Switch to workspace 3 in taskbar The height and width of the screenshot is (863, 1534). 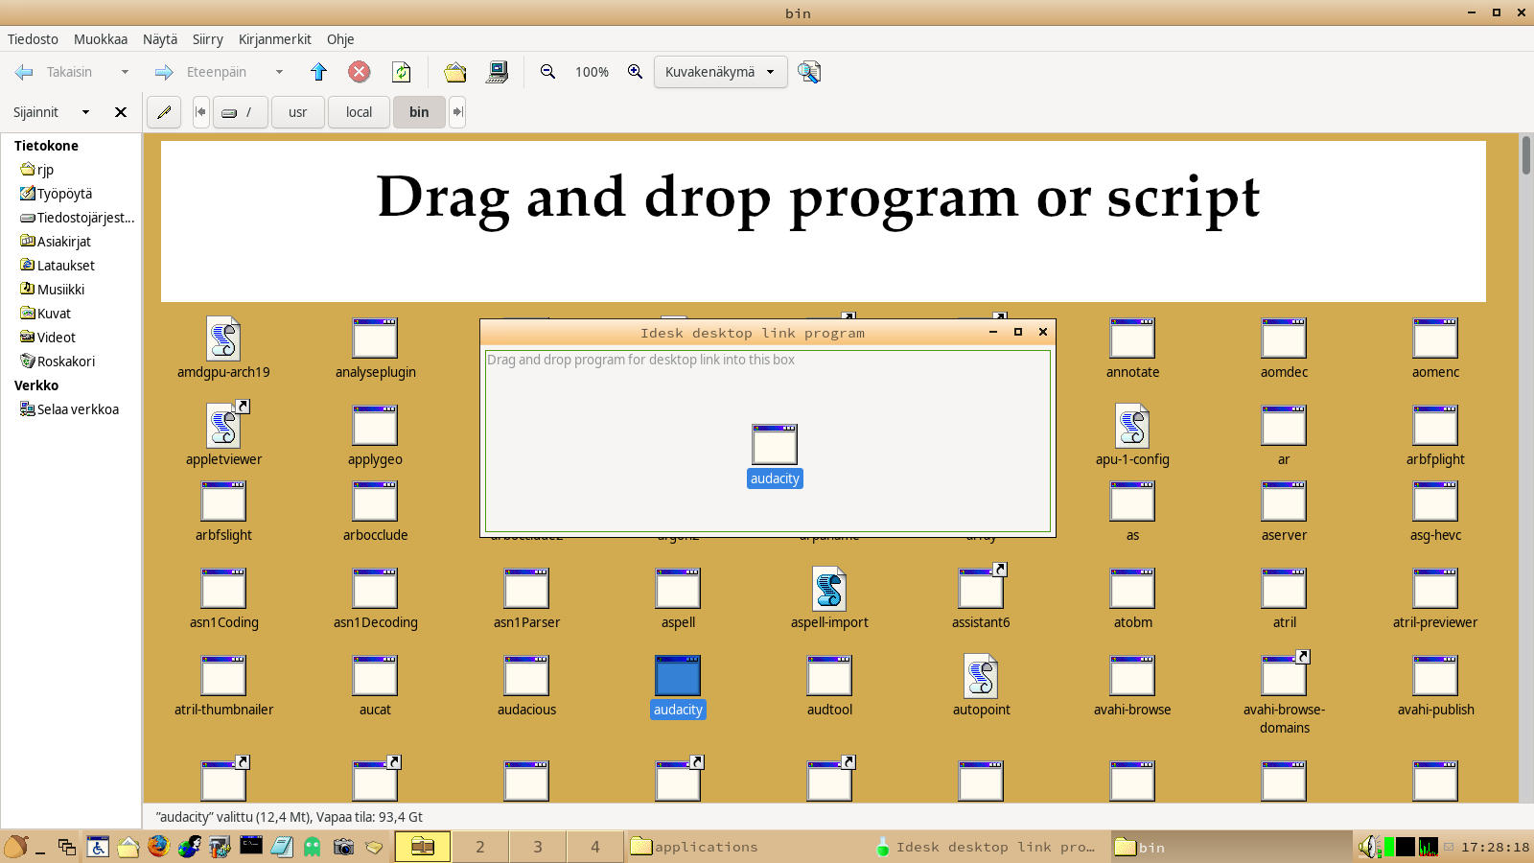coord(538,847)
